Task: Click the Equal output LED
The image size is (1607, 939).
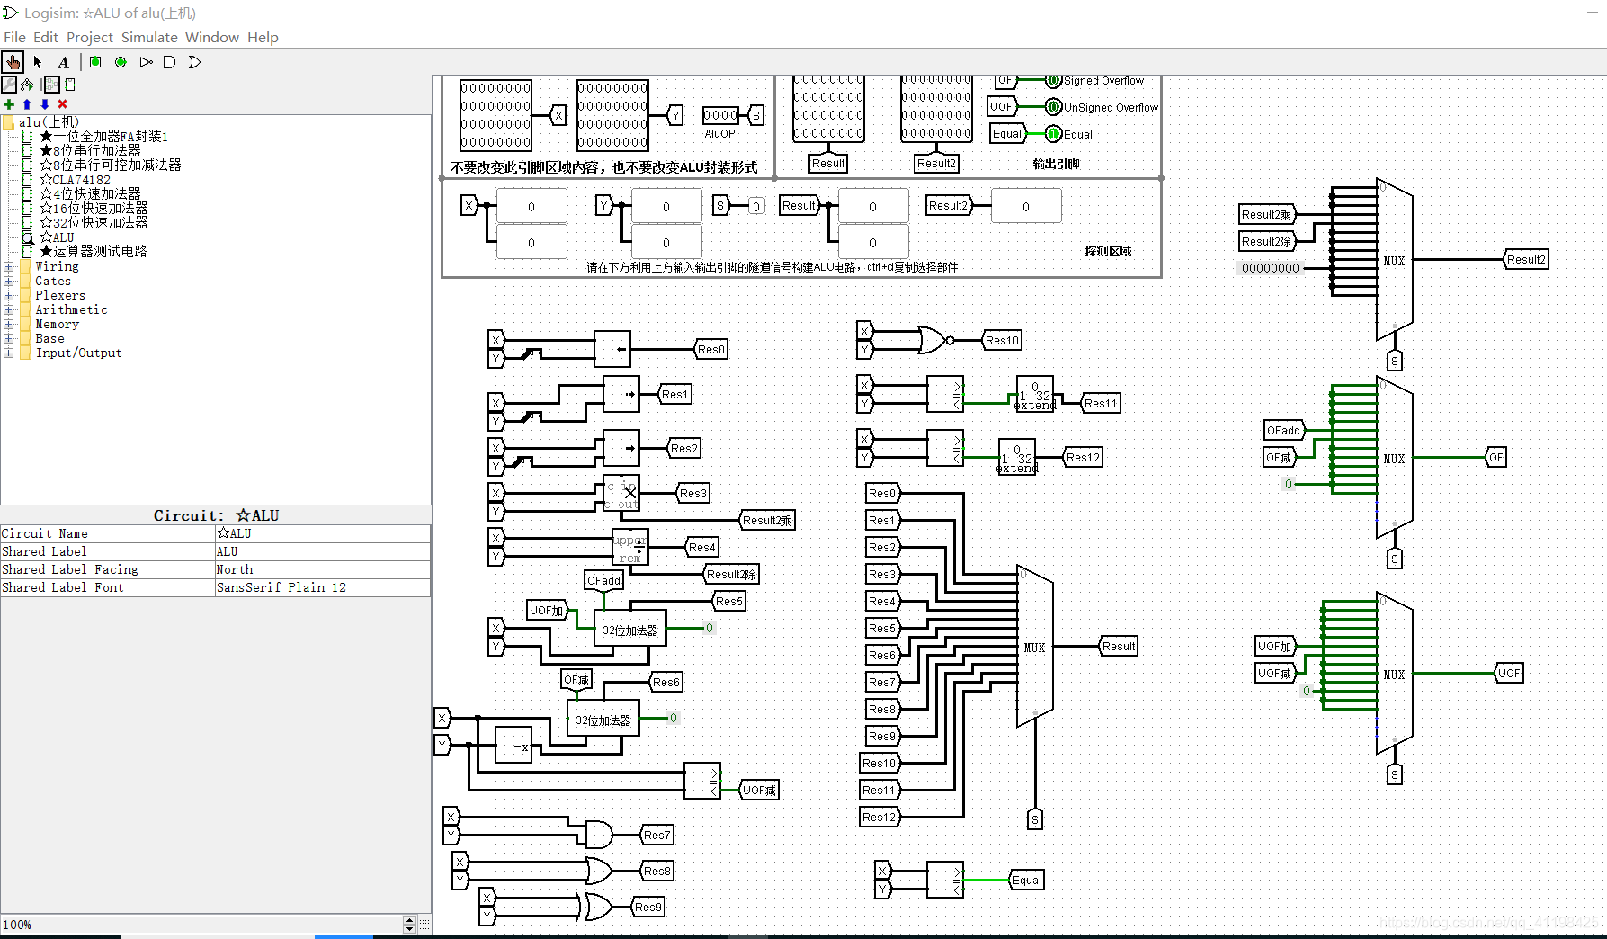Action: pyautogui.click(x=1054, y=134)
